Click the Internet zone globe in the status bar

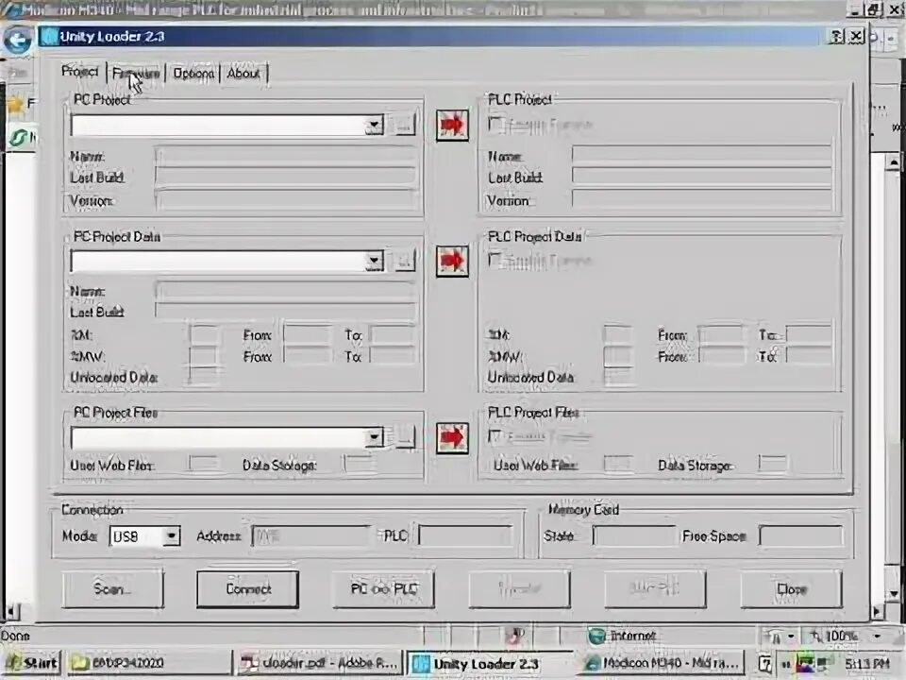tap(596, 636)
